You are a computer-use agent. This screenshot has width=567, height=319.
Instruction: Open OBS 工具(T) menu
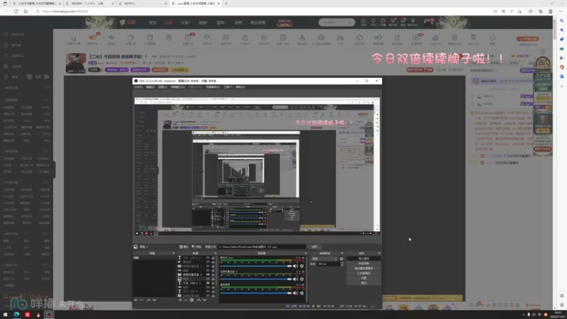tap(228, 87)
